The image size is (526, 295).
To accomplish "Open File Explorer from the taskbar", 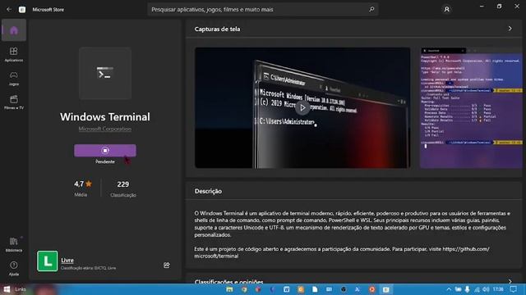I will click(229, 289).
